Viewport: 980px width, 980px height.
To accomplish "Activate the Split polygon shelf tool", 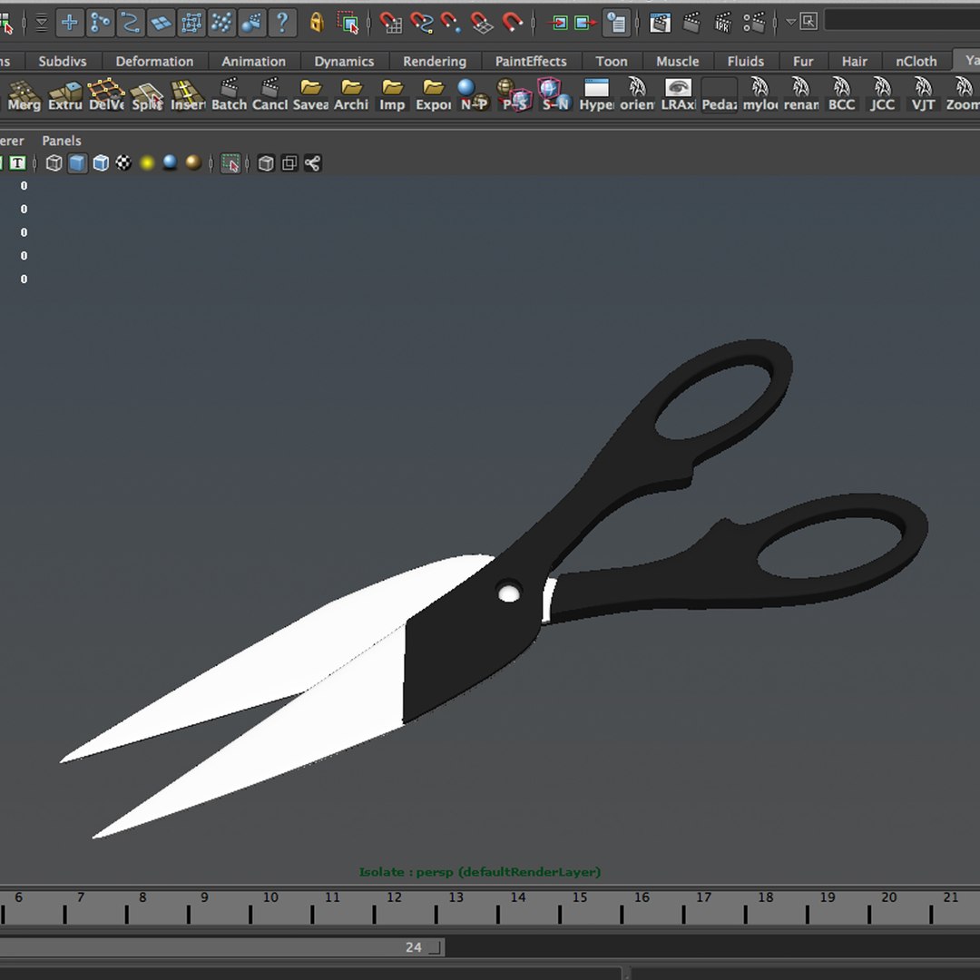I will pyautogui.click(x=147, y=95).
